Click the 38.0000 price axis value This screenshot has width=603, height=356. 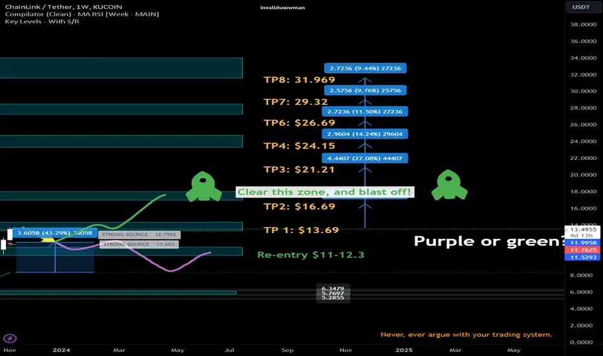coord(584,24)
